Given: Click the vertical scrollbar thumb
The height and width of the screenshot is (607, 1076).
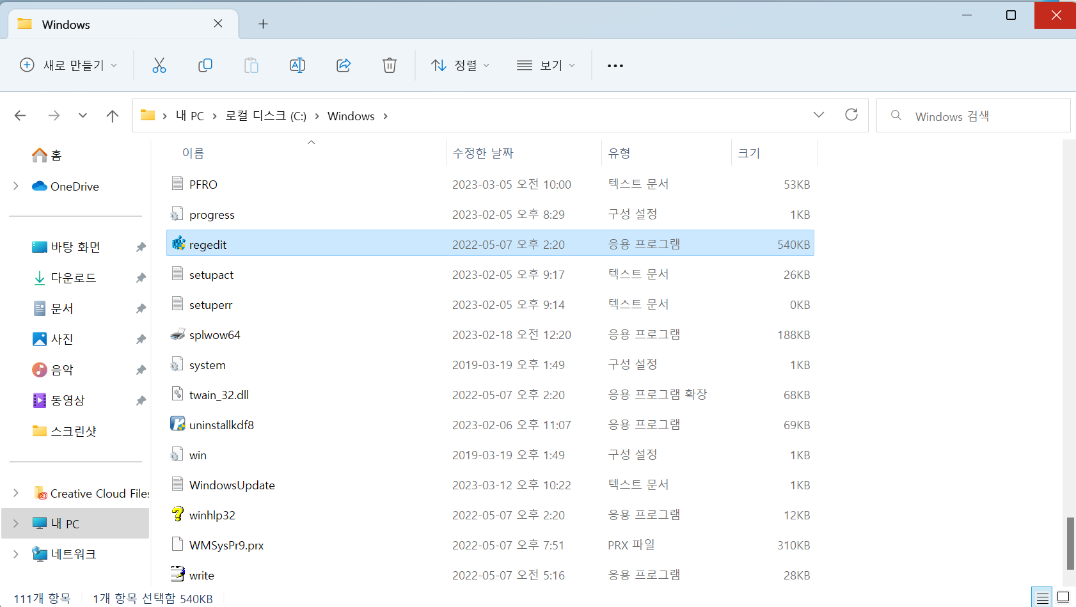Looking at the screenshot, I should click(x=1070, y=544).
